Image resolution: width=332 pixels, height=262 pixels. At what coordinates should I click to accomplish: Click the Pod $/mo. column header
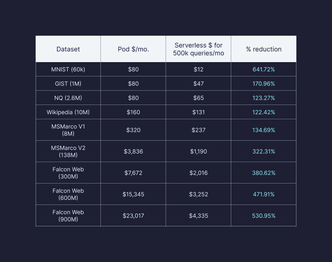tap(133, 49)
